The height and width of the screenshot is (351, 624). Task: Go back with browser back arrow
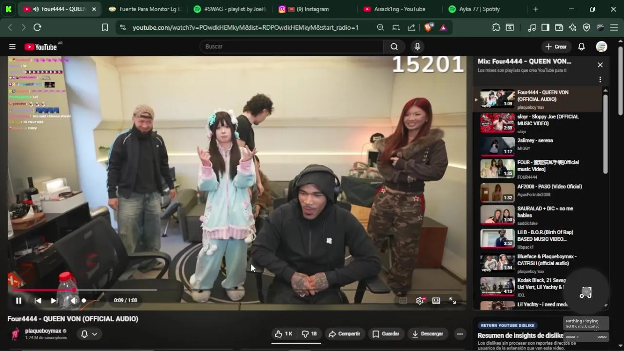(x=10, y=28)
